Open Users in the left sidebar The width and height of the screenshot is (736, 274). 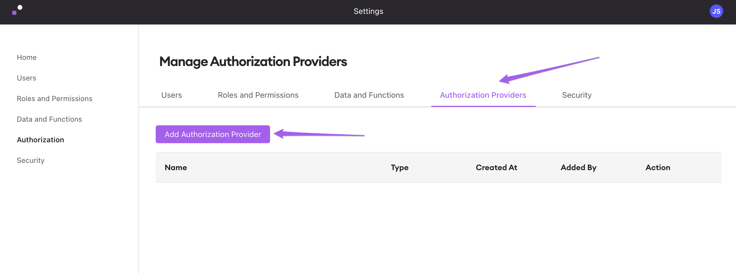[x=26, y=78]
